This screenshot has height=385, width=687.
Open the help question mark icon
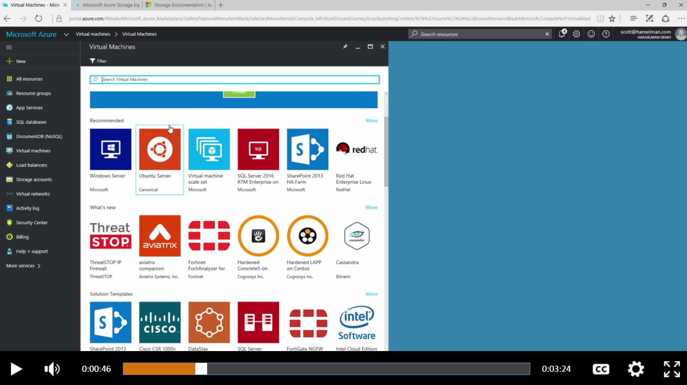tap(606, 34)
